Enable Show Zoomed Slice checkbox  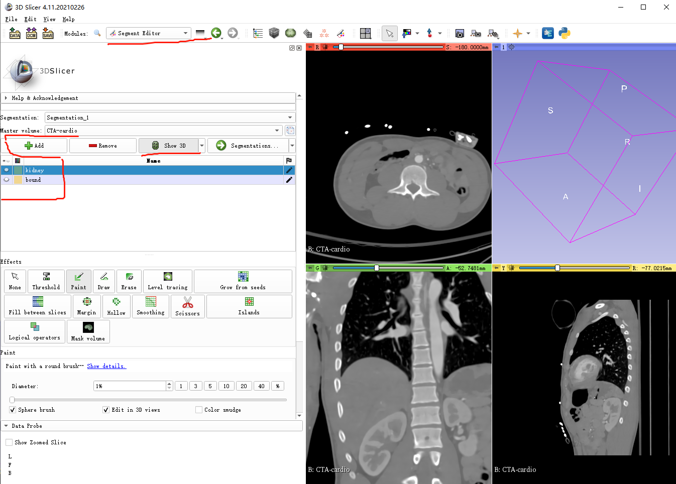click(9, 442)
